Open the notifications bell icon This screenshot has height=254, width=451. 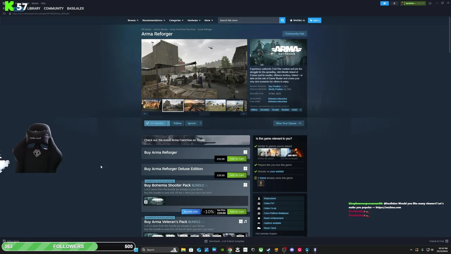(x=394, y=3)
